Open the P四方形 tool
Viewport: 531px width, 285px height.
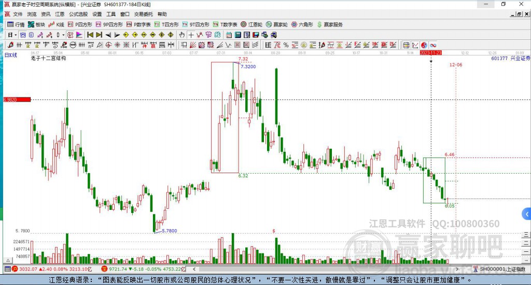pos(80,24)
